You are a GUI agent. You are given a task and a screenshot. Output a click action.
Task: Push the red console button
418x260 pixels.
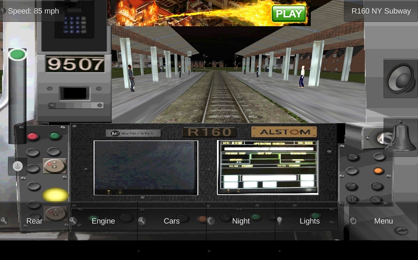click(x=33, y=136)
